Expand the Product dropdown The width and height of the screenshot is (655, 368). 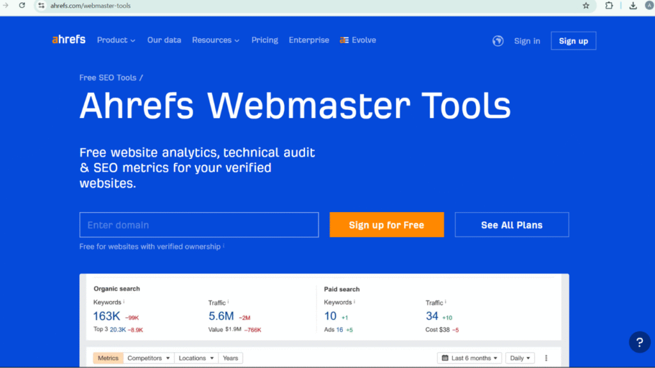pyautogui.click(x=116, y=40)
